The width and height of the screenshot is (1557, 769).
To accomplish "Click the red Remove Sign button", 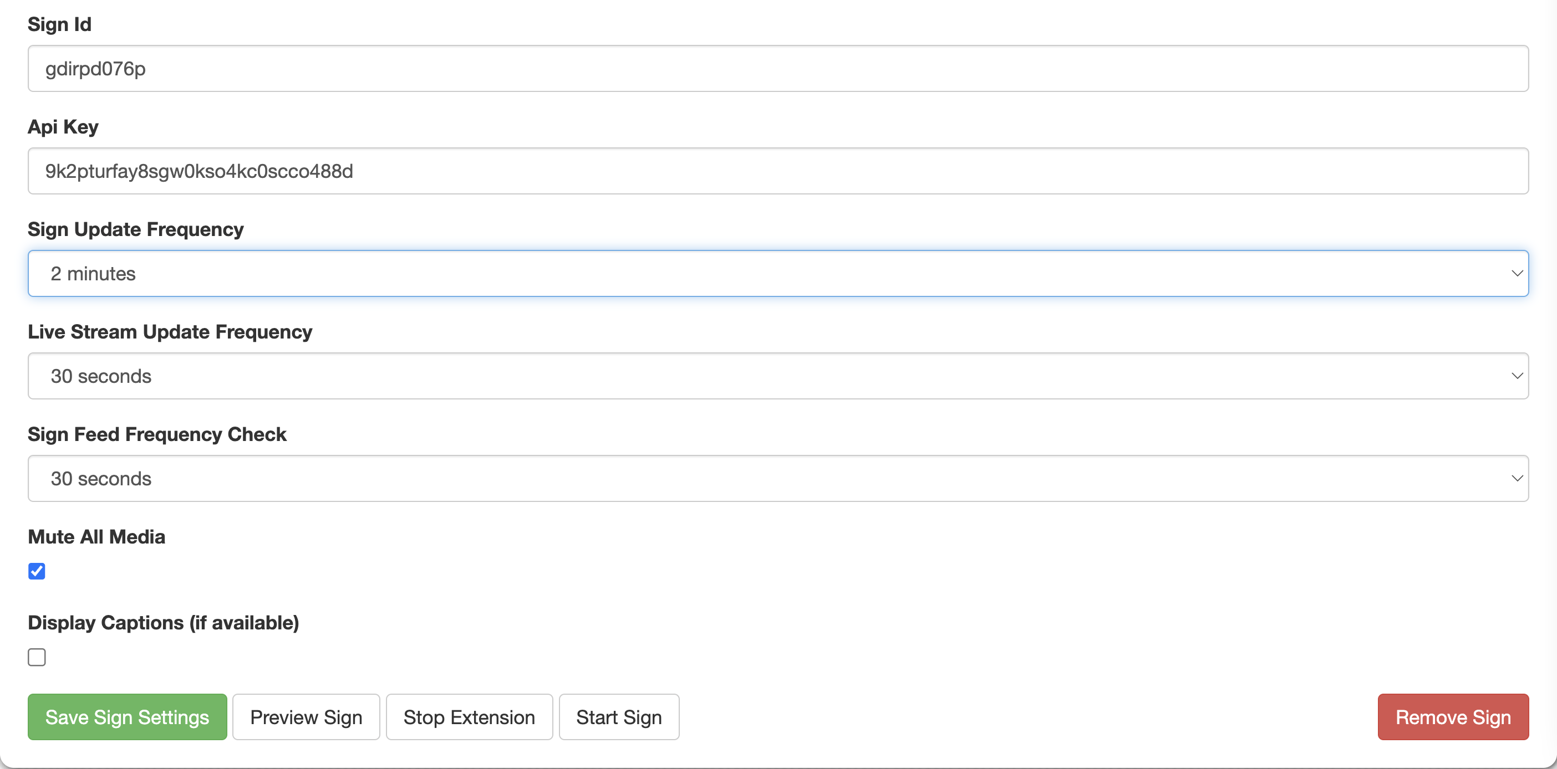I will point(1453,717).
